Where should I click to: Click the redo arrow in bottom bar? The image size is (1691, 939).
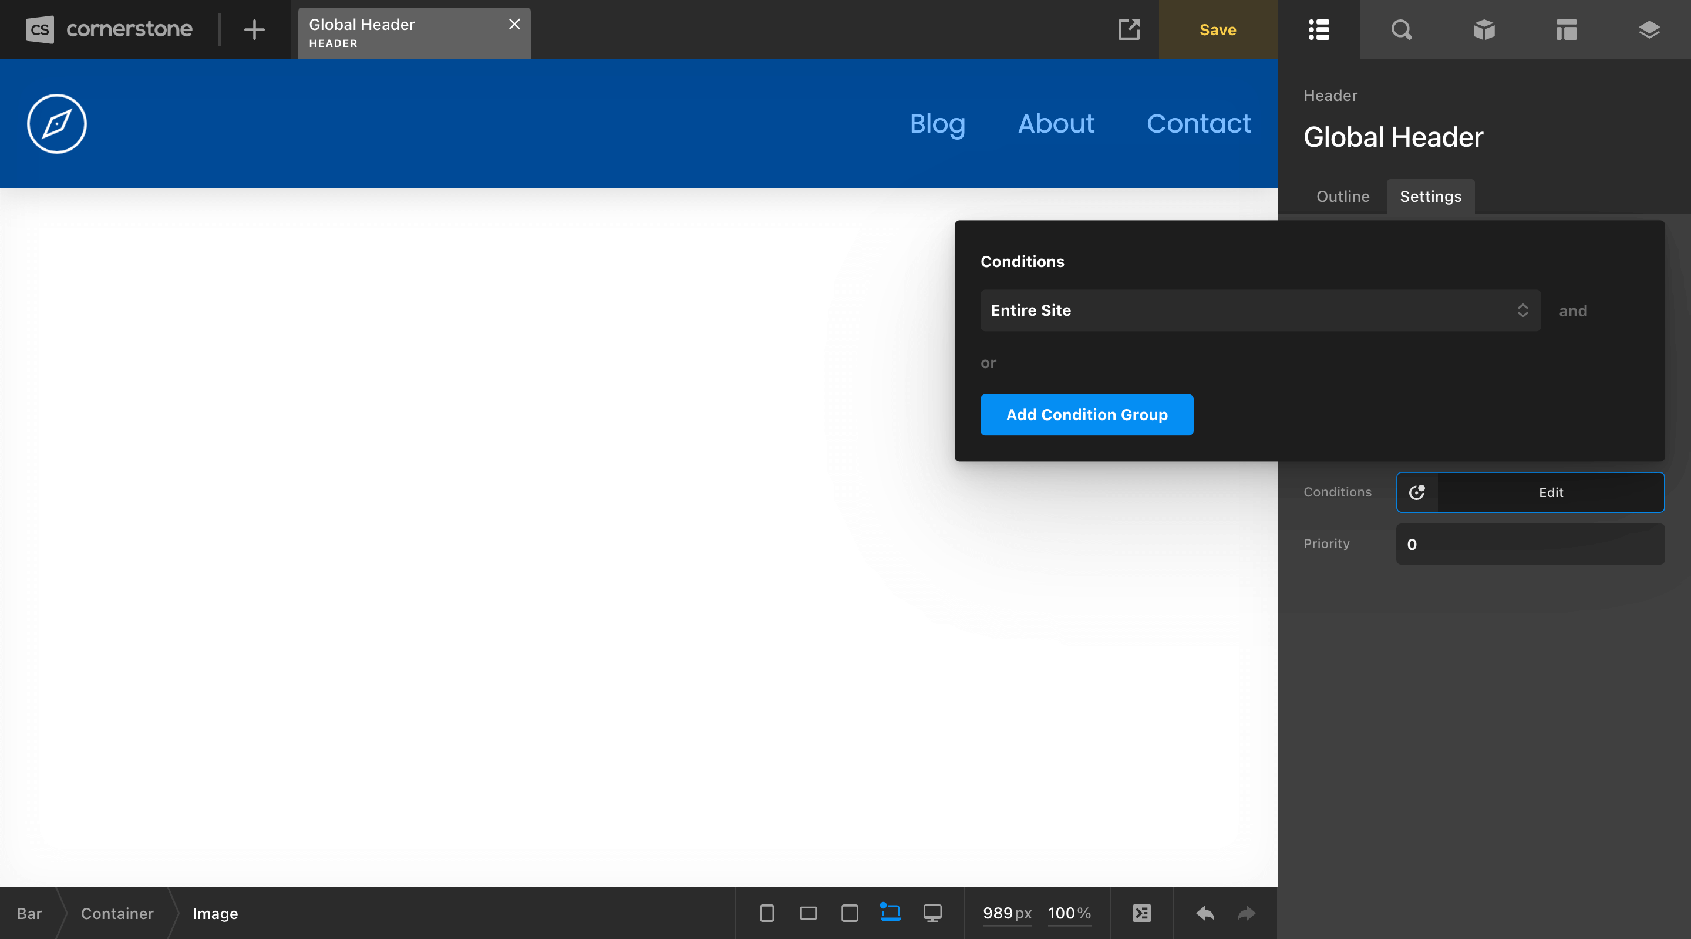point(1246,913)
